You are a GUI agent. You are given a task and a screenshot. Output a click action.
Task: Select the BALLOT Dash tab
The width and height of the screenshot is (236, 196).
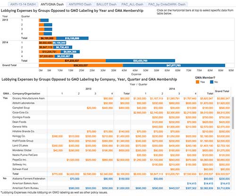click(x=106, y=4)
